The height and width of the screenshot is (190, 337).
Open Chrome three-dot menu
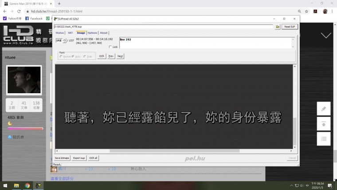pos(332,11)
